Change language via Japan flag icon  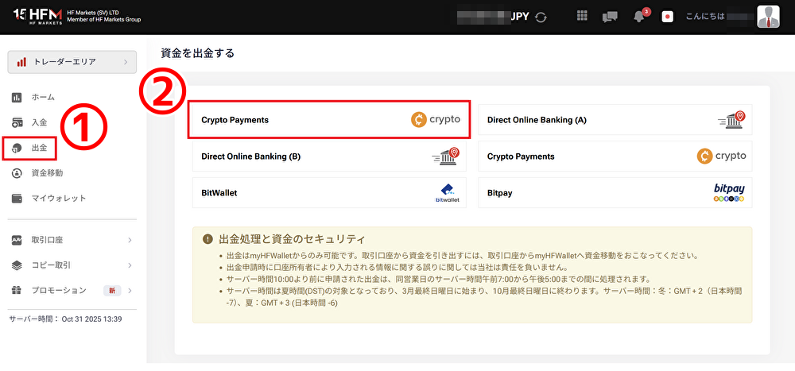tap(667, 17)
